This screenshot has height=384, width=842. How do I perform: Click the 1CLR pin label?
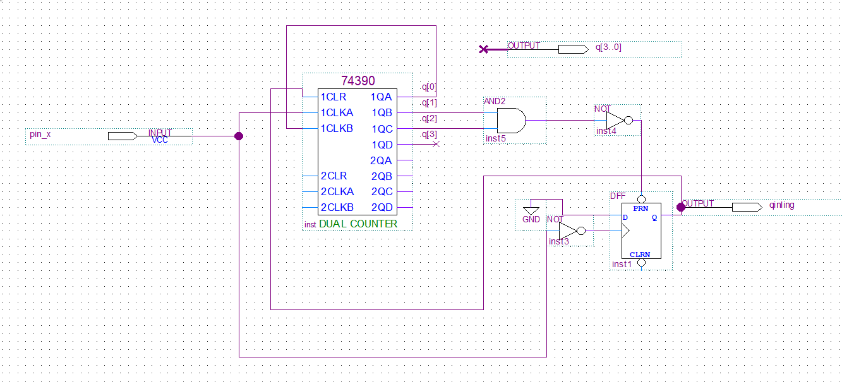[334, 97]
